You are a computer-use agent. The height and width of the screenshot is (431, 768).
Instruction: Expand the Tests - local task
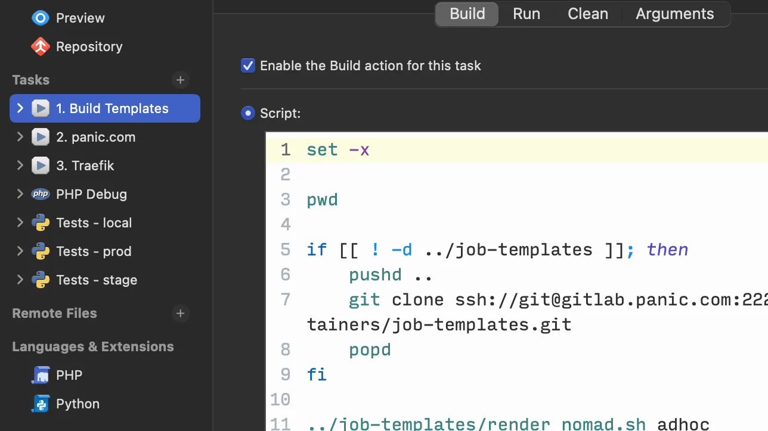coord(20,223)
